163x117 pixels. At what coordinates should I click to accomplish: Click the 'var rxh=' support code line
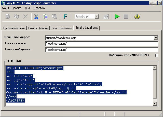[x=54, y=84]
